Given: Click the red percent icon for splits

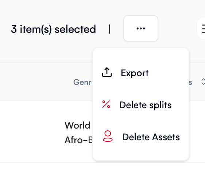Looking at the screenshot, I should (x=106, y=104).
